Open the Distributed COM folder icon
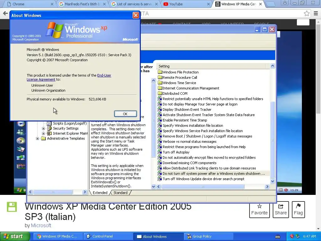Image resolution: width=321 pixels, height=241 pixels. [160, 94]
